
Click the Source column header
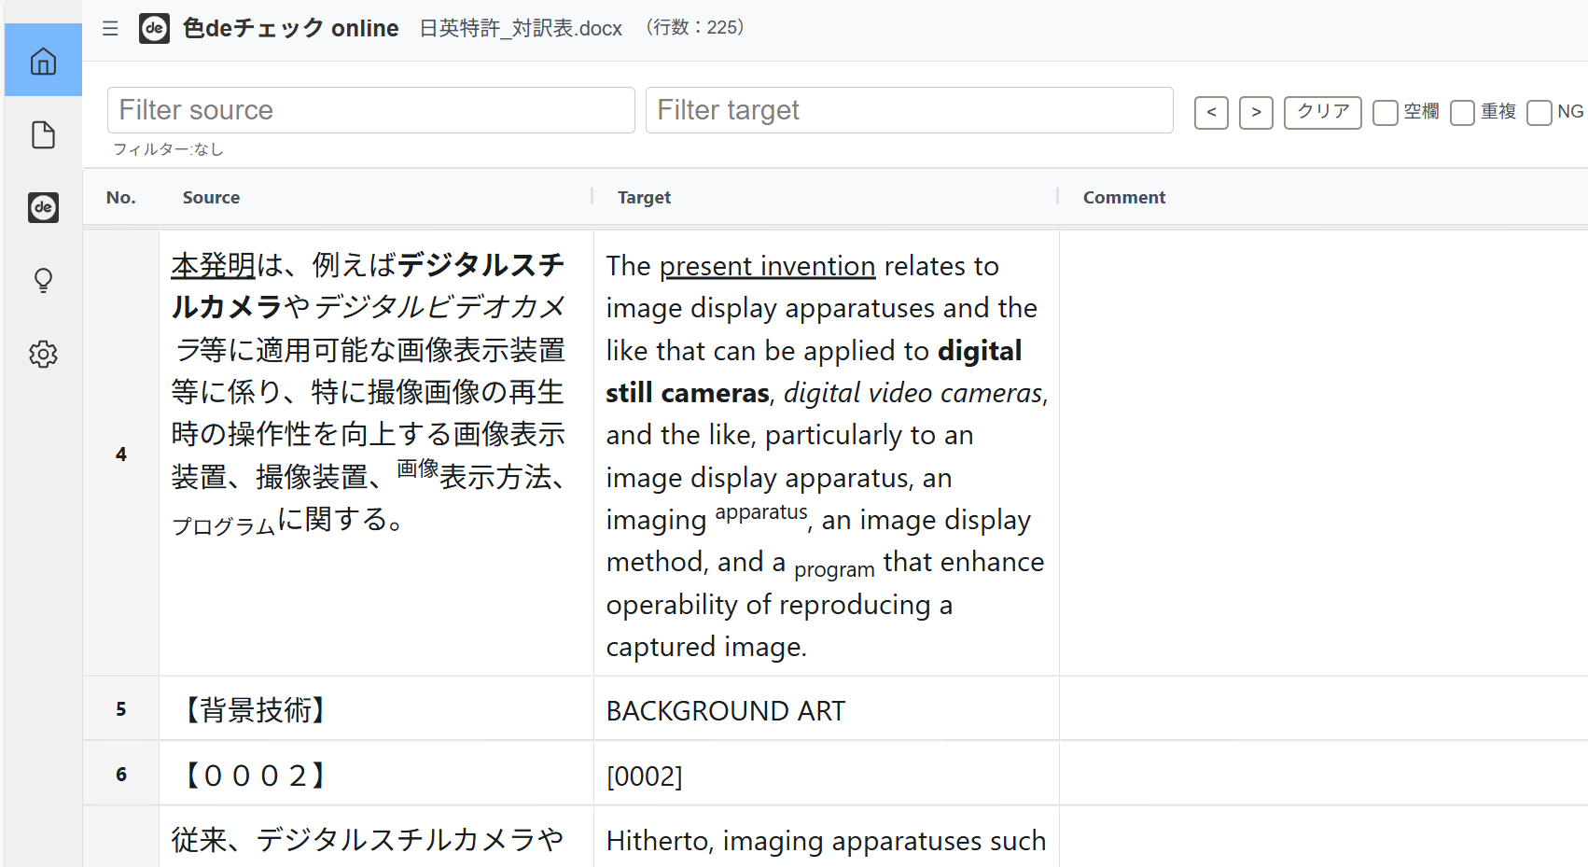211,198
